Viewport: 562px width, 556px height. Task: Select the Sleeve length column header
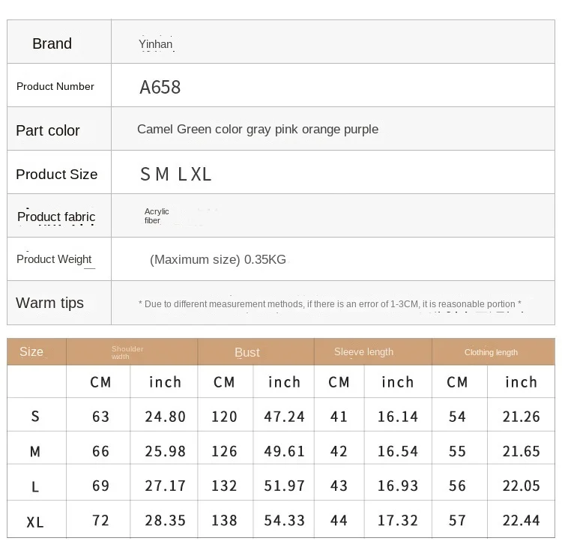(363, 352)
